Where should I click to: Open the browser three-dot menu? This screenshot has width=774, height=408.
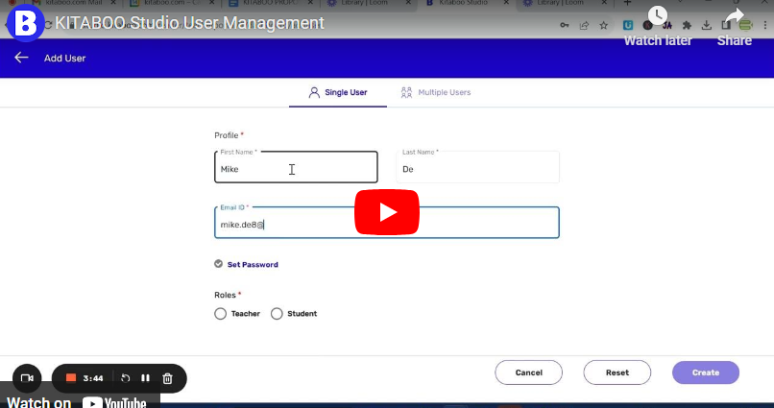click(x=765, y=25)
